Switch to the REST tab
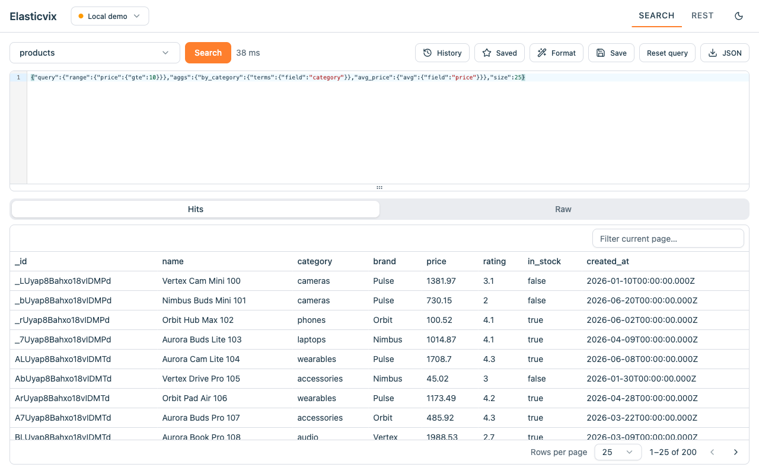The height and width of the screenshot is (474, 759). point(702,15)
